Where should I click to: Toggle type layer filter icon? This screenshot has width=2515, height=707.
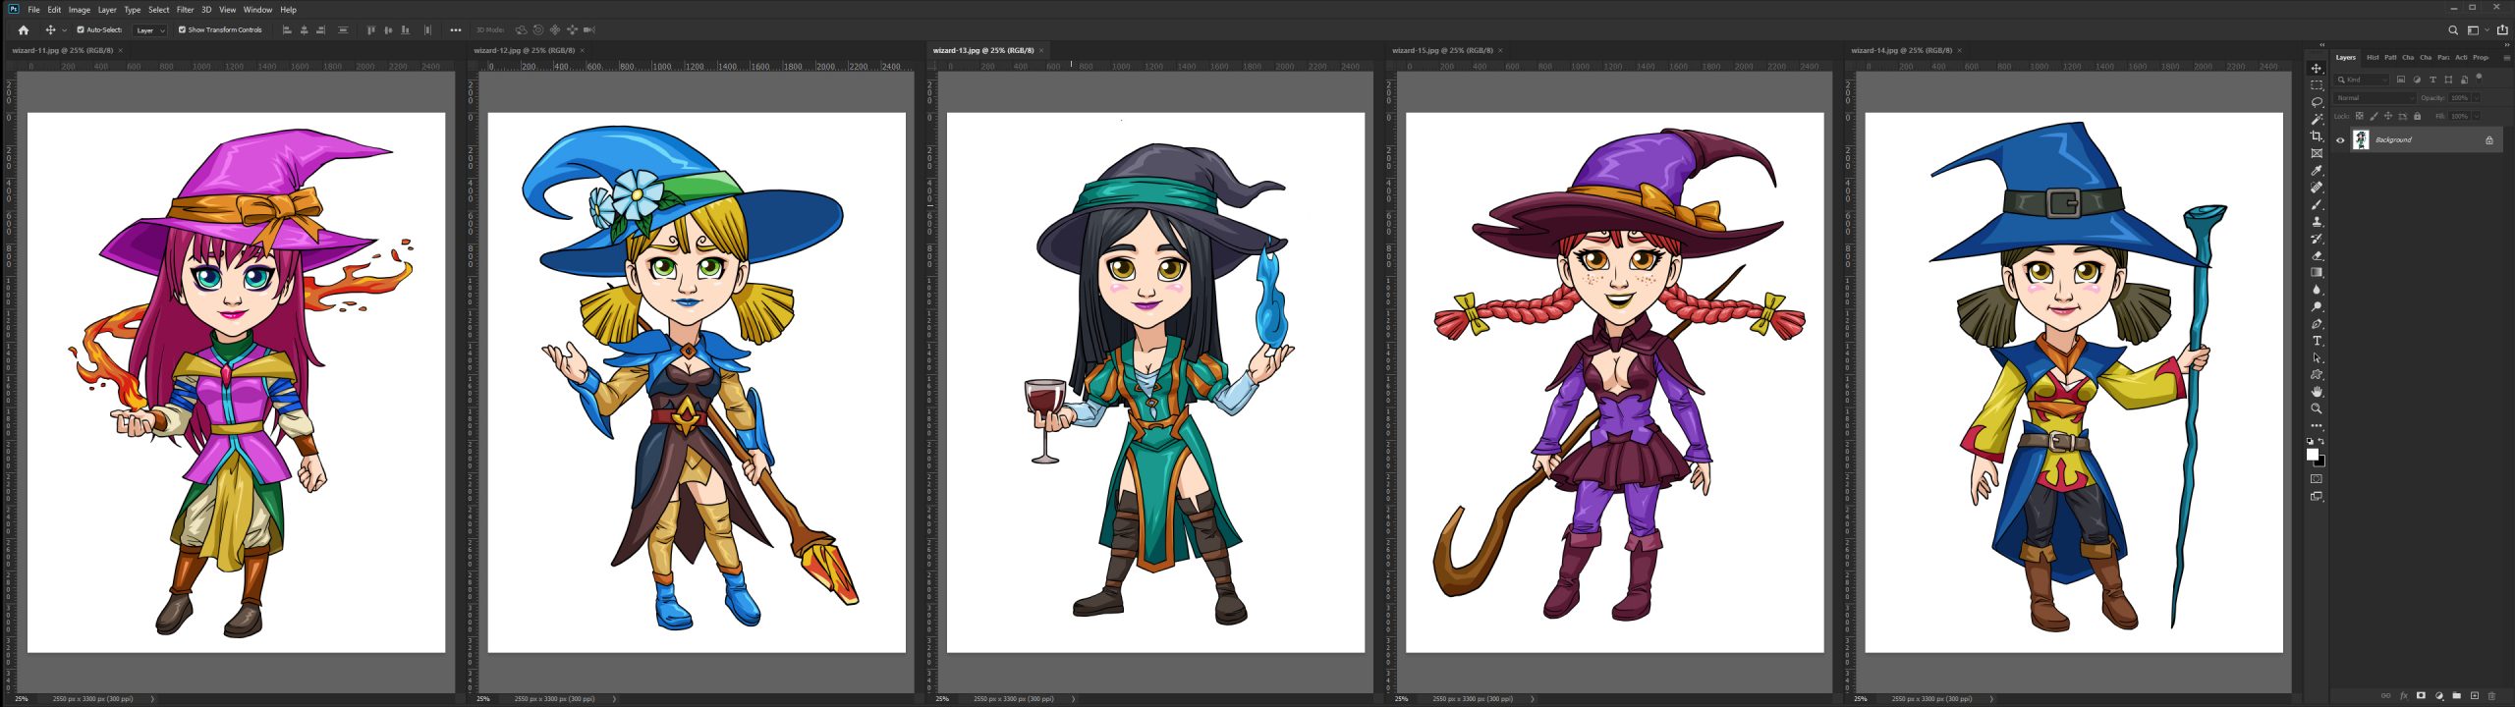click(x=2432, y=80)
